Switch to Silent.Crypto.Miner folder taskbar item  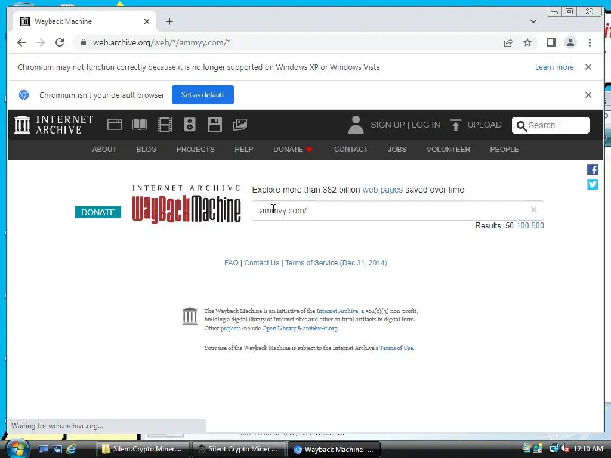click(143, 449)
